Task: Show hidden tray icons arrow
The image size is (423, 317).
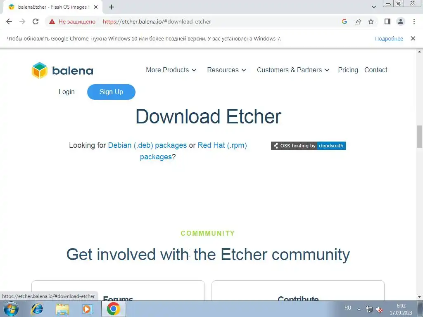Action: click(x=359, y=309)
